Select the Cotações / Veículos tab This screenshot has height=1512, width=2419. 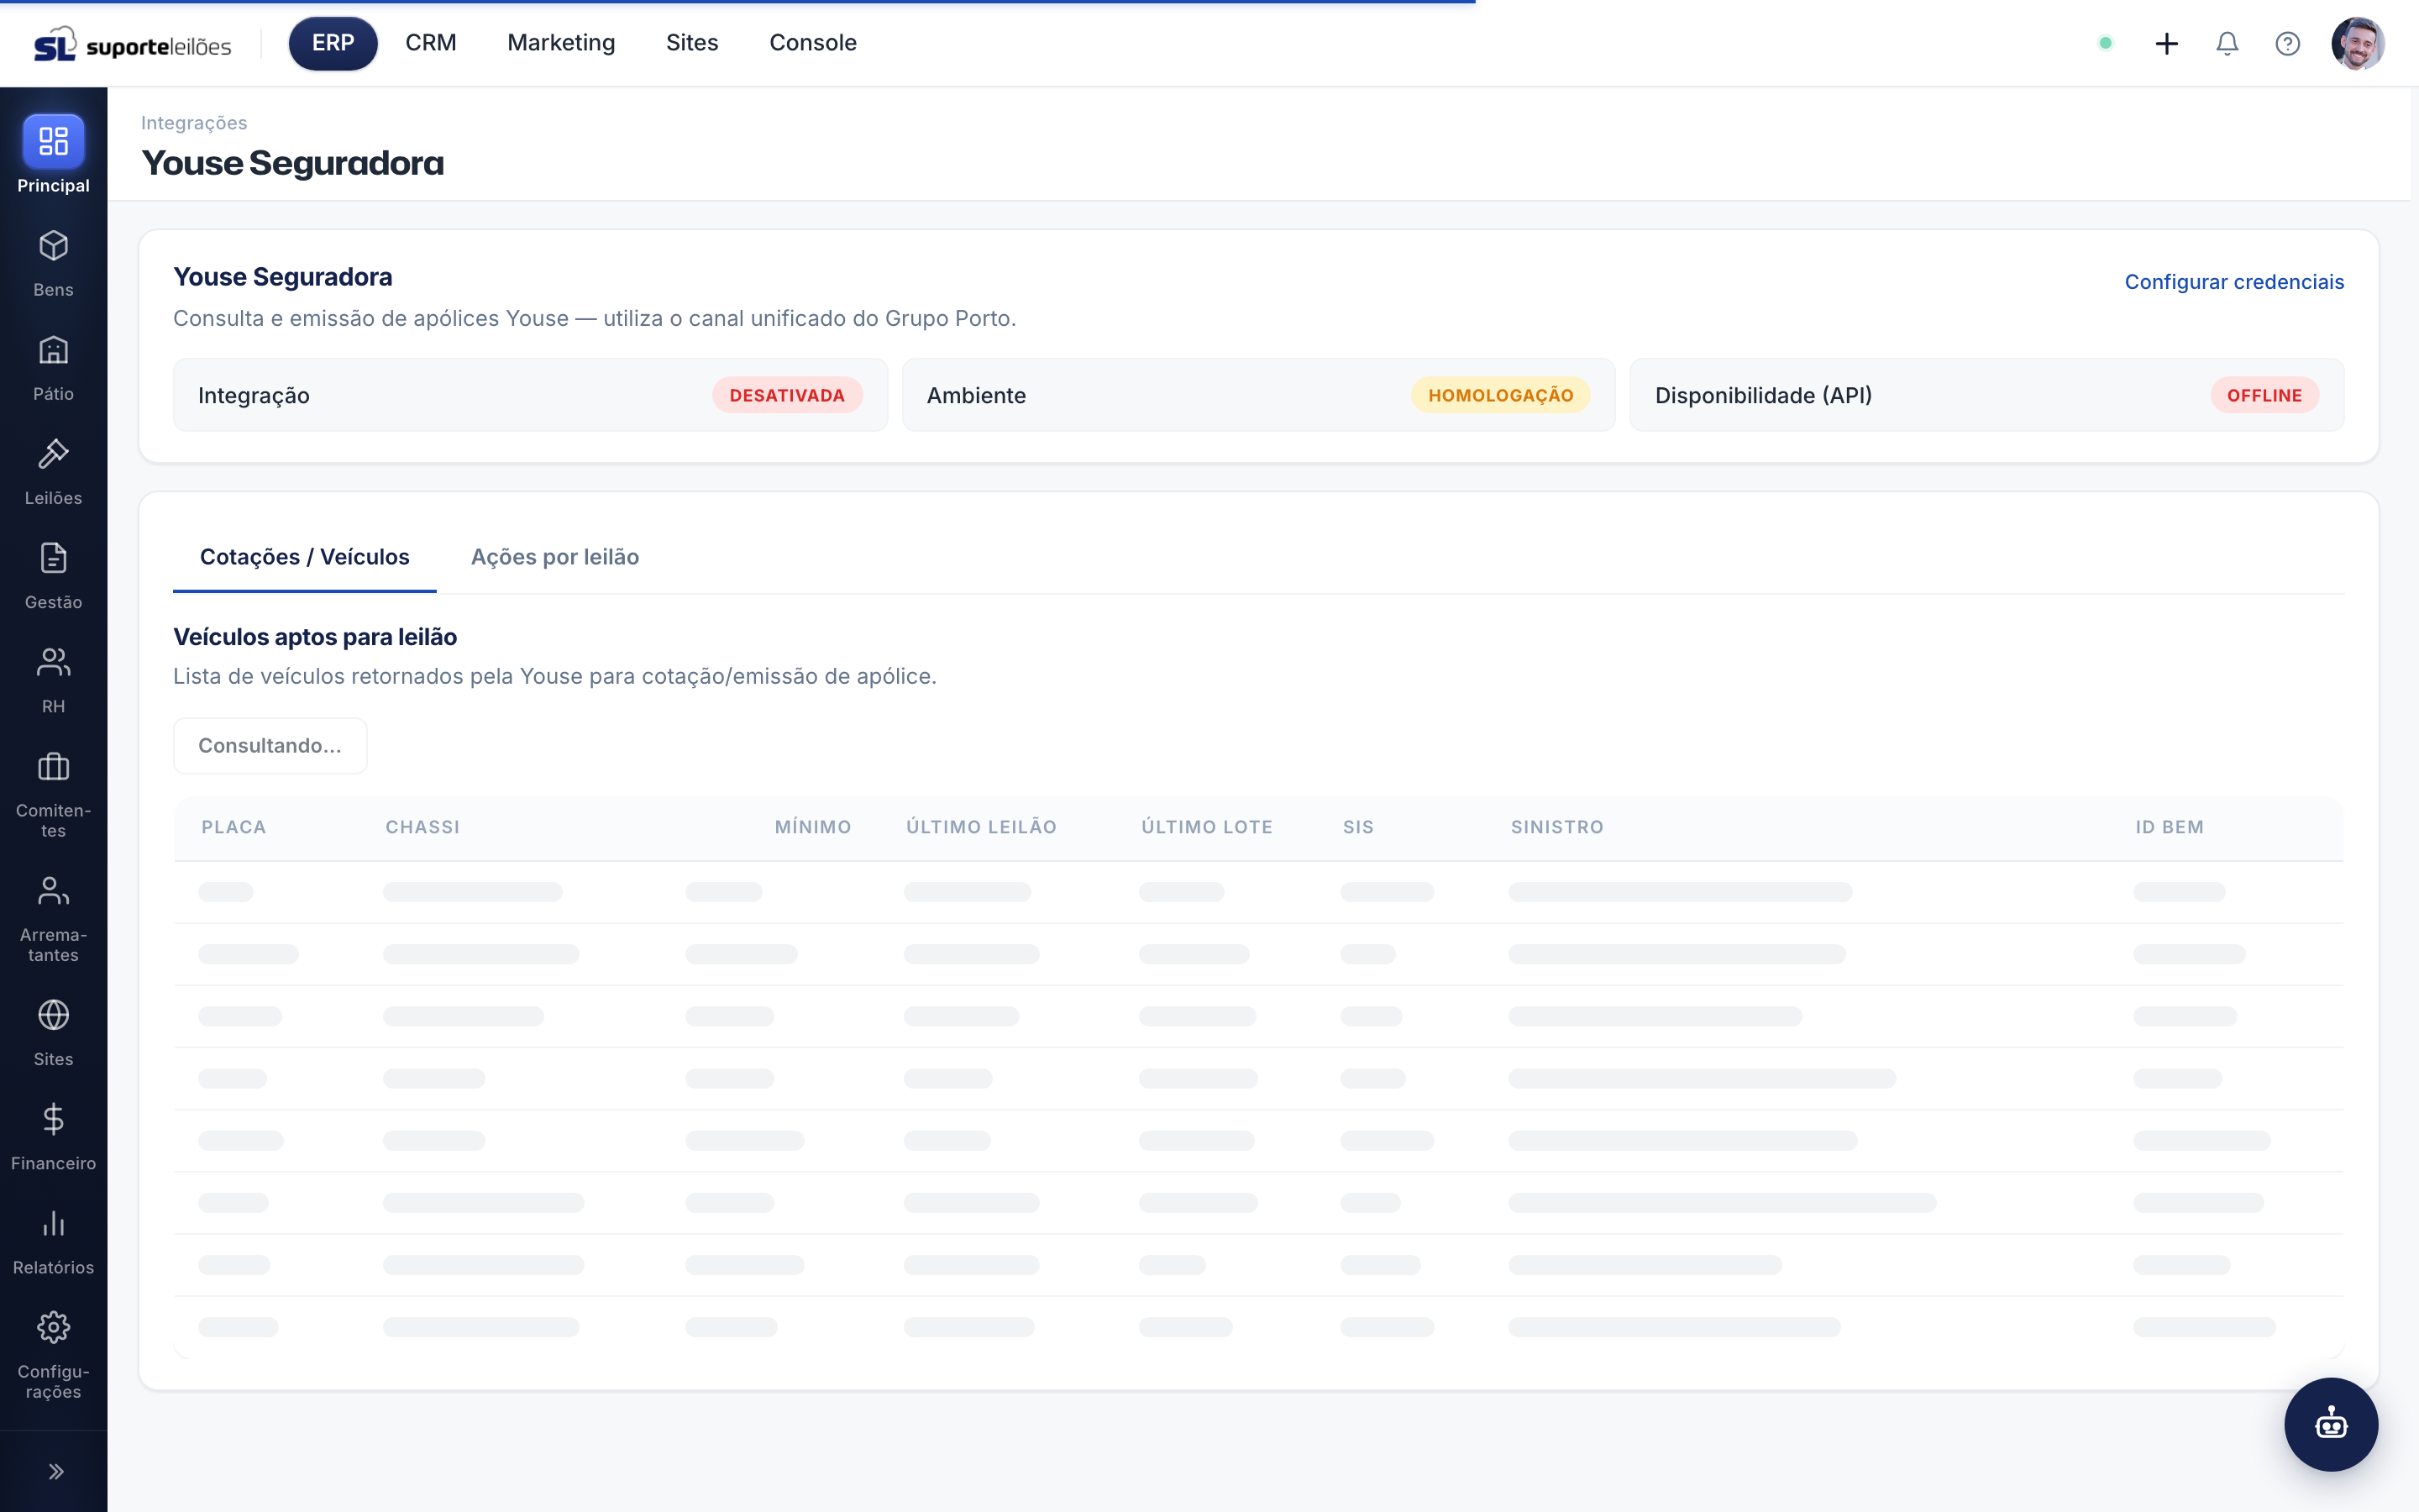304,557
